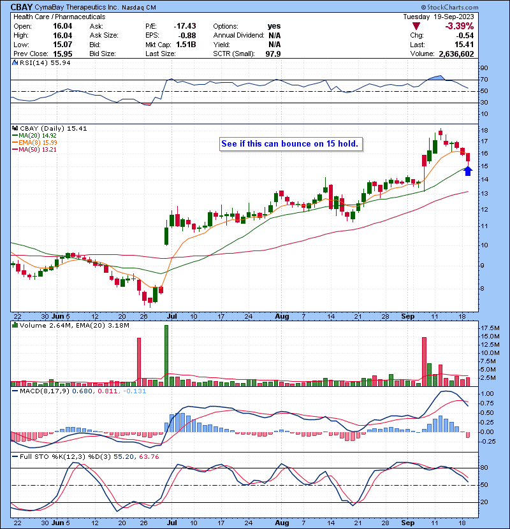
Task: Click the 70 level on the RSI axis
Action: [x=484, y=80]
